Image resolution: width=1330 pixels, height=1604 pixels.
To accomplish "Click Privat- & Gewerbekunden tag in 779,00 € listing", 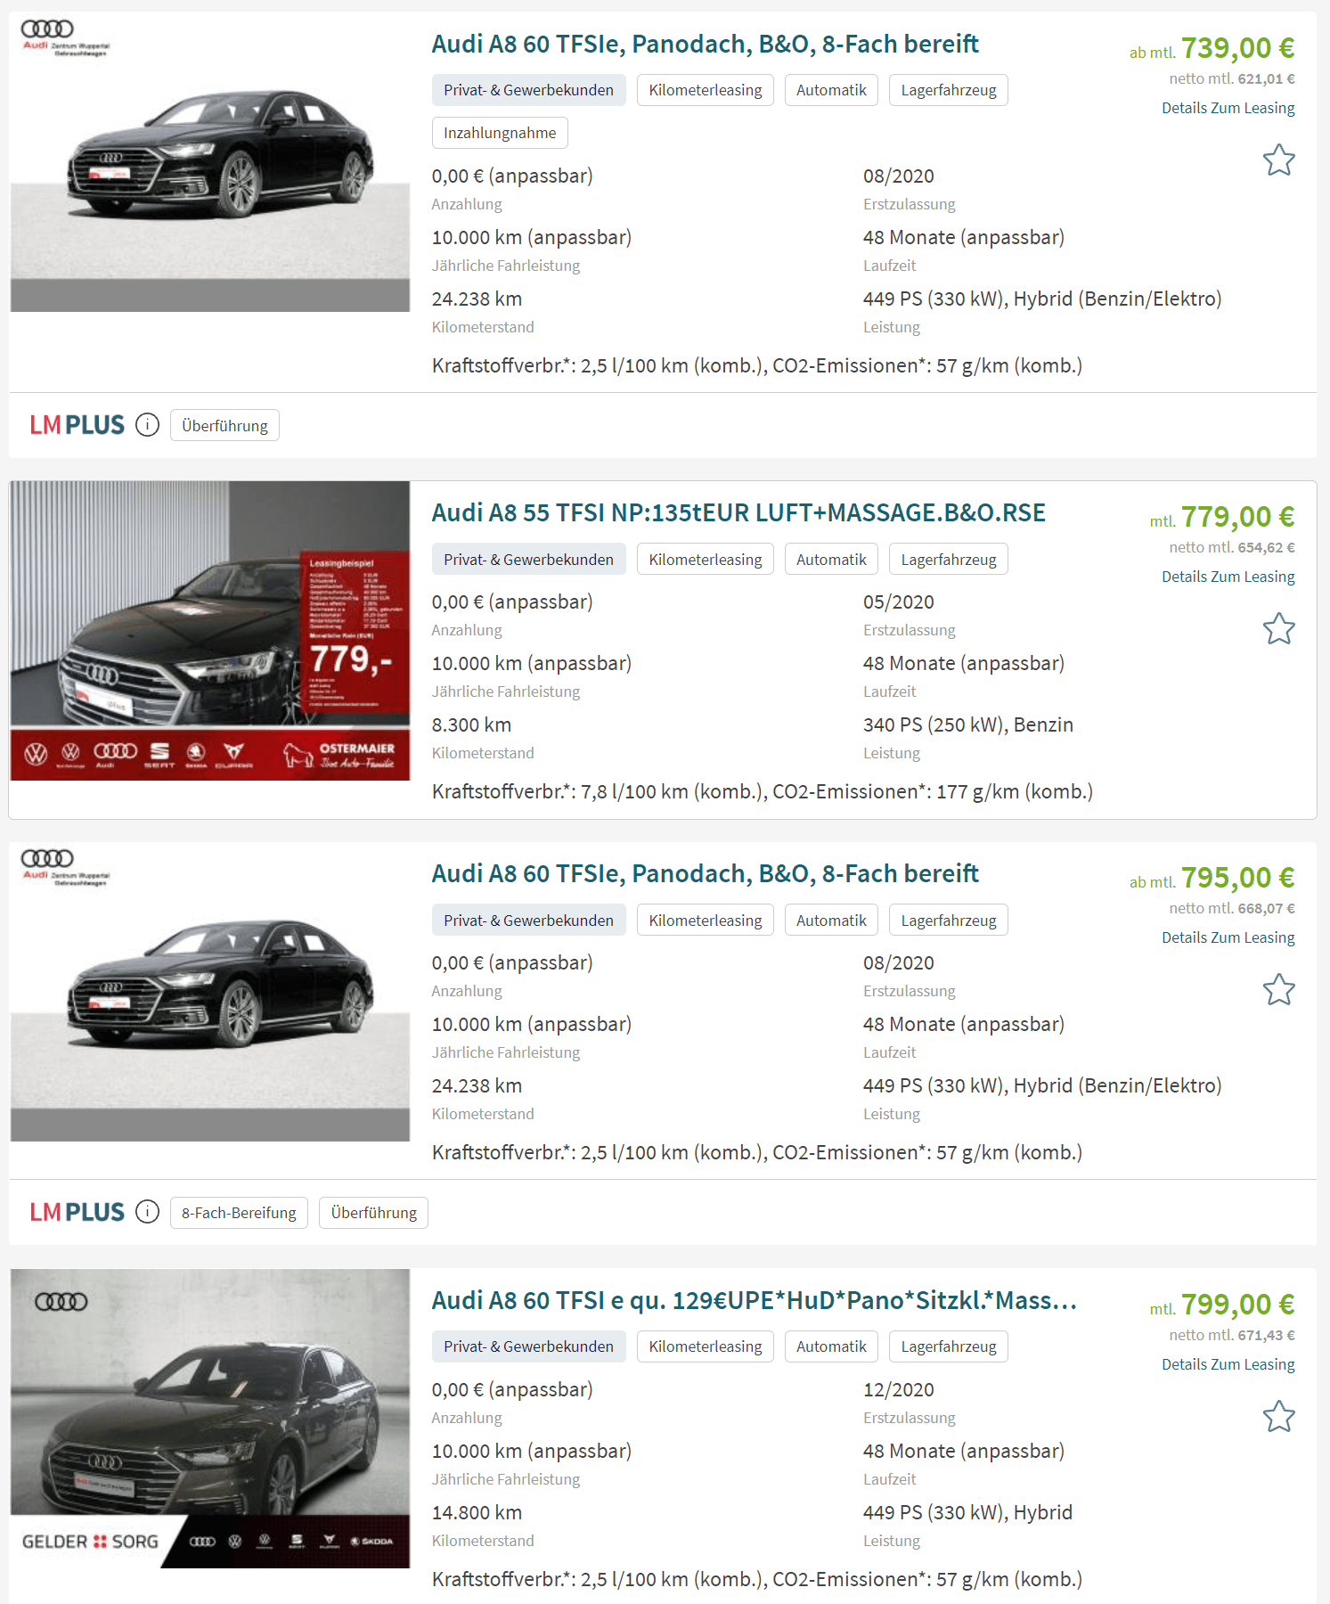I will pyautogui.click(x=528, y=559).
